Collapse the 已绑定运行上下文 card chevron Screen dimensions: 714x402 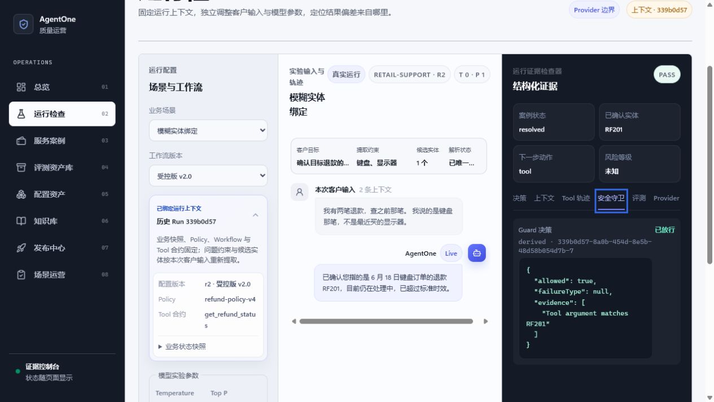255,215
